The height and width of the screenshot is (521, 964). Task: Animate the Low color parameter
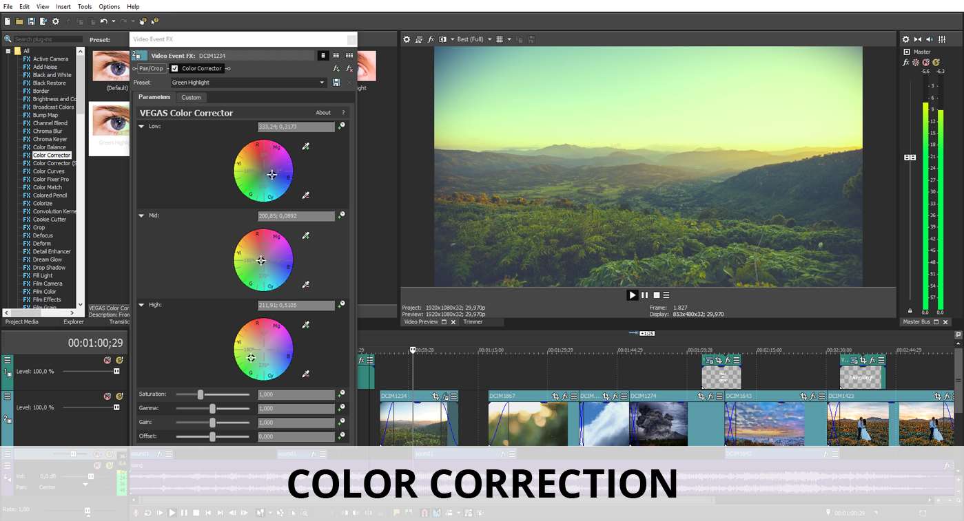[341, 127]
